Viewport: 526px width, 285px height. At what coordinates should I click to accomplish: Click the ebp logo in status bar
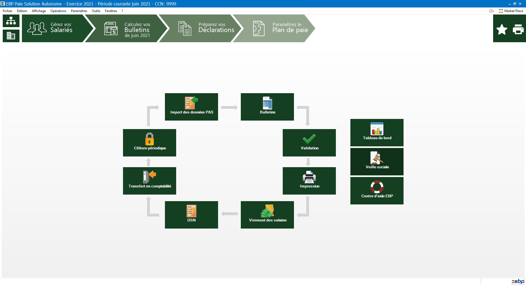(518, 281)
